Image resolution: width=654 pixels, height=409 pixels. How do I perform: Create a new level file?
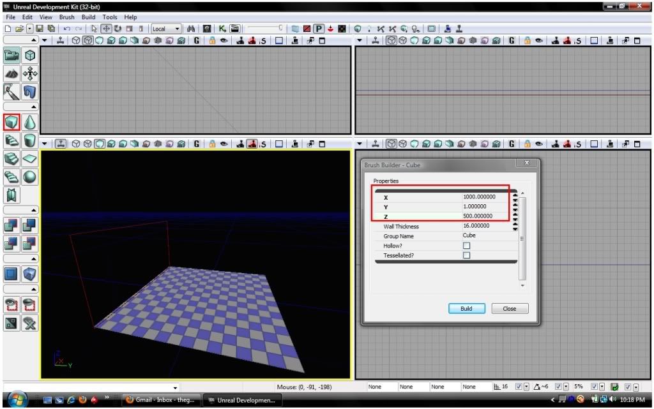click(x=8, y=29)
